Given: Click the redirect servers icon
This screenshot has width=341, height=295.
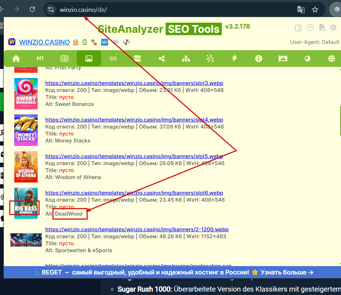Looking at the screenshot, I should click(94, 42).
